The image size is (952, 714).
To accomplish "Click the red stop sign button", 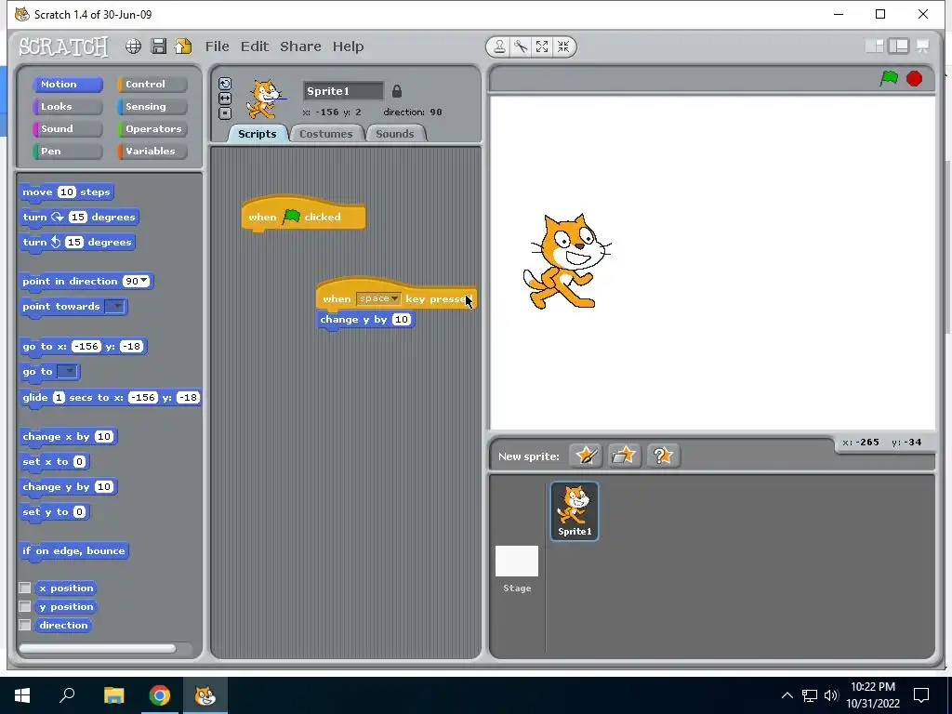I will 915,78.
